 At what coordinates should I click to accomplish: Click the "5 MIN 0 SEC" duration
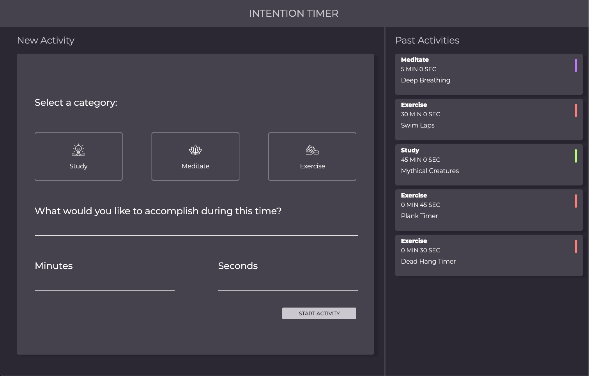[419, 69]
